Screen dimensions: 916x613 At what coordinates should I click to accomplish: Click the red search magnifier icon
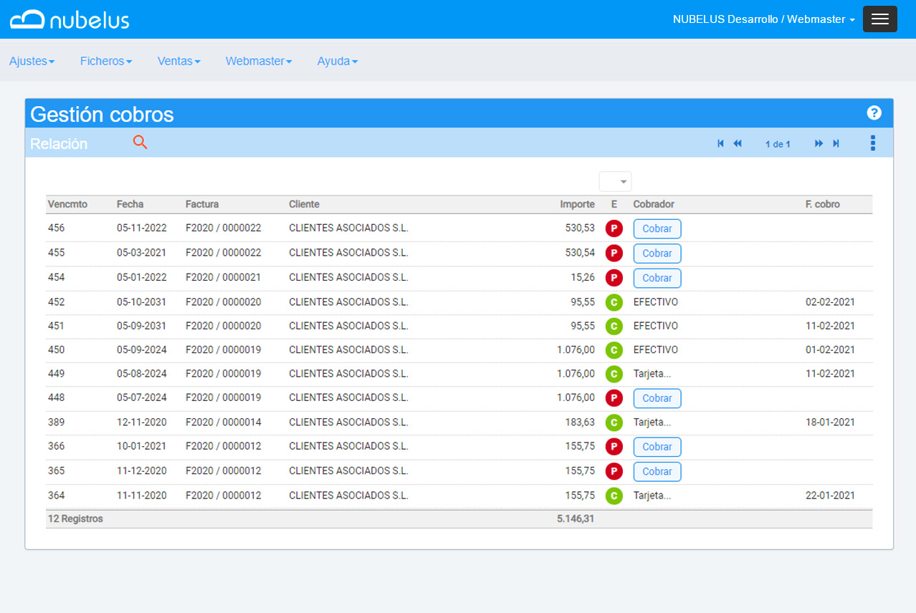[x=140, y=143]
